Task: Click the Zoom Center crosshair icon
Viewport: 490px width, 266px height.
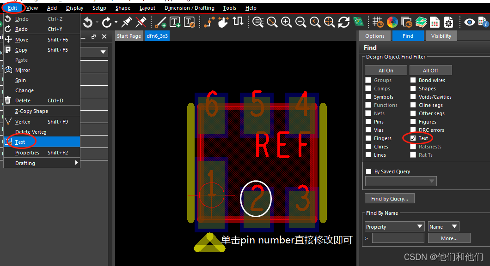Action: (x=330, y=22)
